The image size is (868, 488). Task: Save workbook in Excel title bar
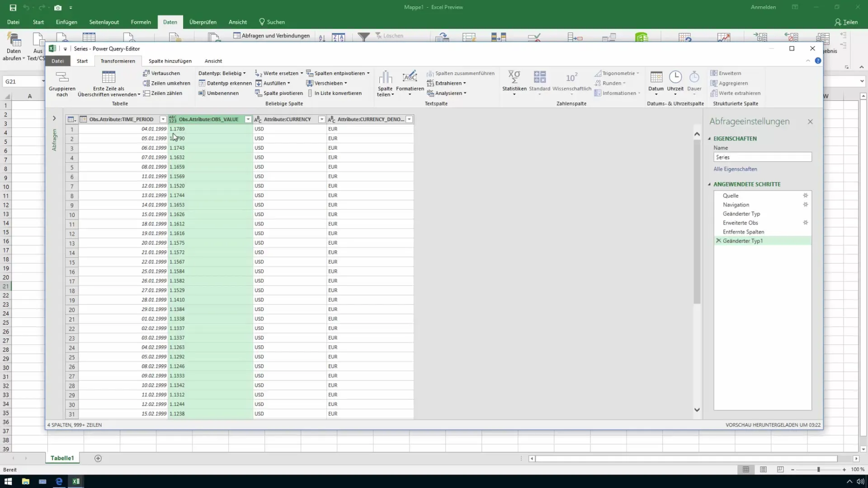[13, 7]
